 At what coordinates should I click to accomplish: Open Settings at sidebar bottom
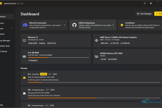click(7, 105)
